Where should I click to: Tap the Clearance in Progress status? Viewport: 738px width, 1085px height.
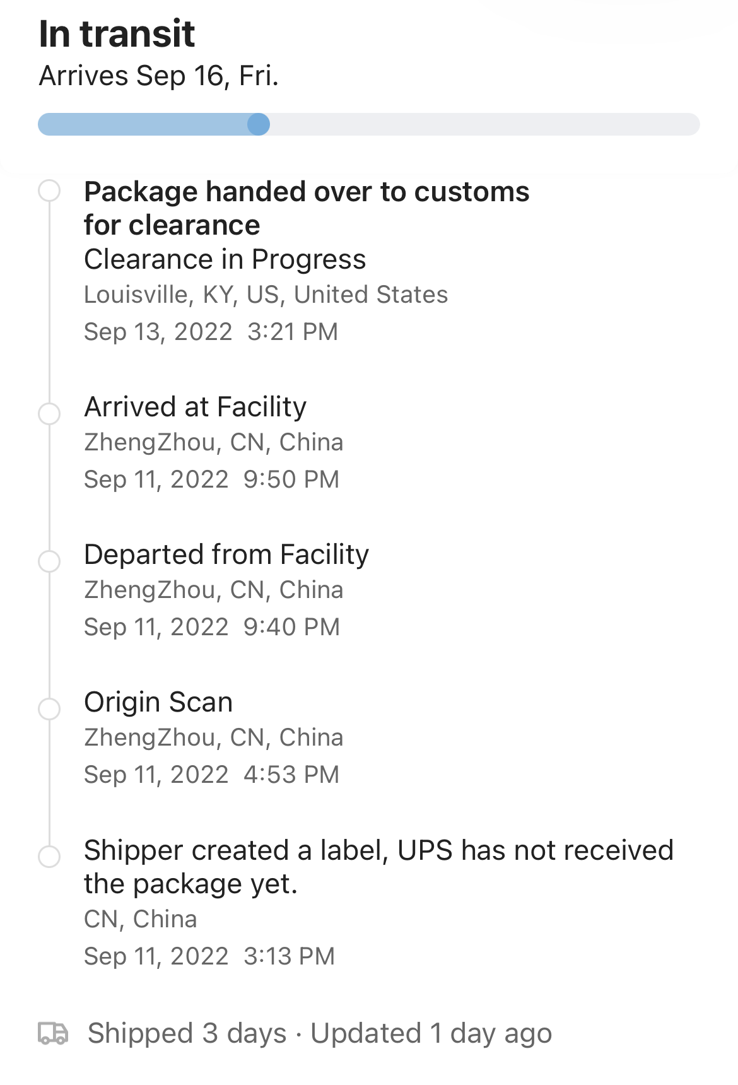[x=225, y=259]
